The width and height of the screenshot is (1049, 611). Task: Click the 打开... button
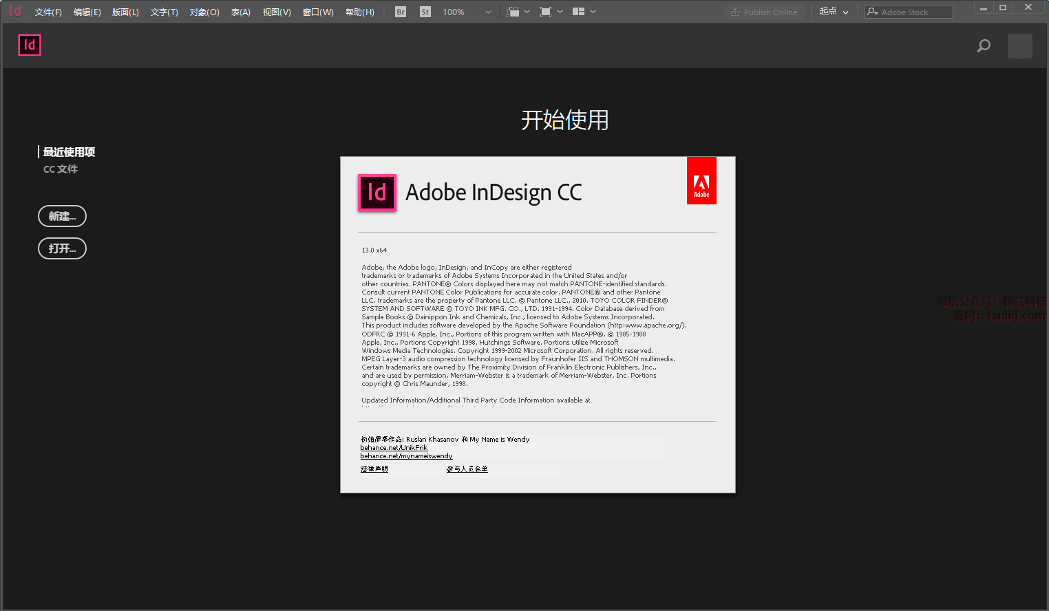point(62,248)
